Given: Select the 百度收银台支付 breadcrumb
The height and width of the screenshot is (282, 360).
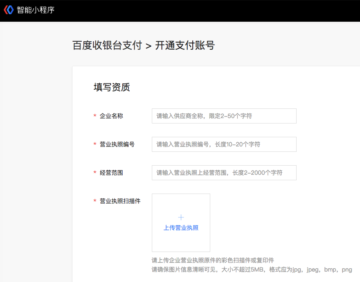Looking at the screenshot, I should tap(107, 45).
